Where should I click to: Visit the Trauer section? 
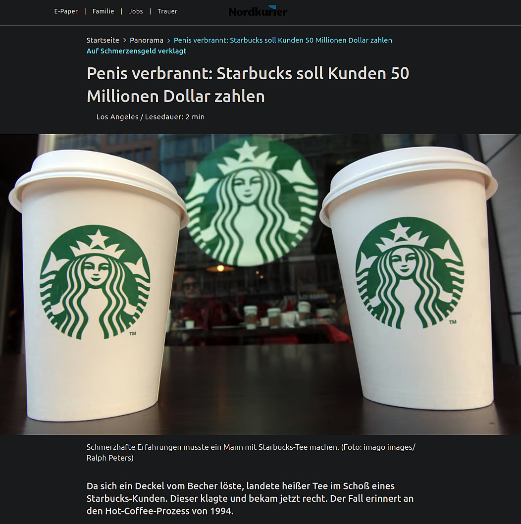[167, 11]
